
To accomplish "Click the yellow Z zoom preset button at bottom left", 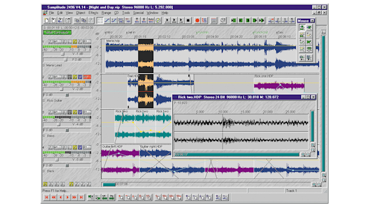I will click(x=71, y=184).
